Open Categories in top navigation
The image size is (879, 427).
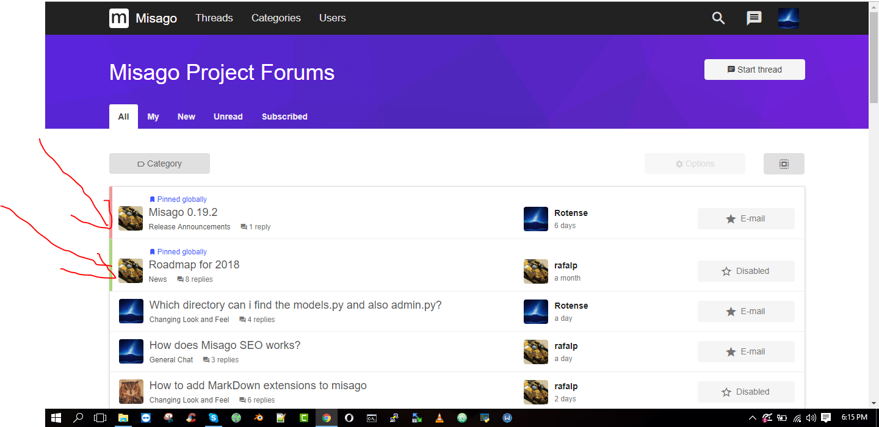click(276, 18)
